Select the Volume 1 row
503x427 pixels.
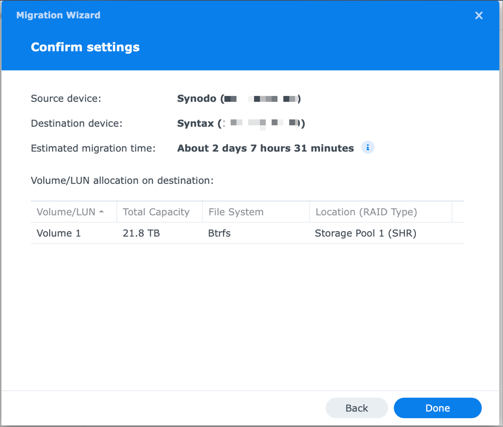59,233
